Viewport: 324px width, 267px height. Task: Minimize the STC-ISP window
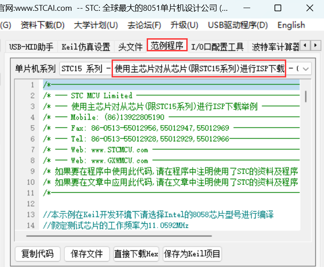[247, 8]
